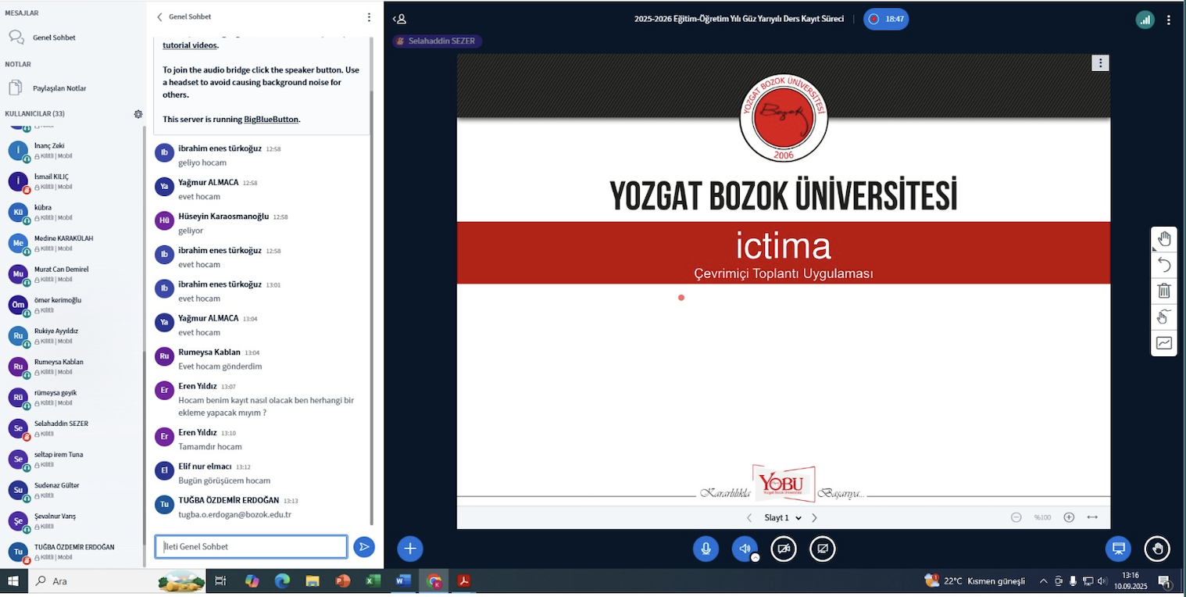Select user Rukiye Ayyıldız
Viewport: 1186px width, 597px height.
pyautogui.click(x=72, y=336)
